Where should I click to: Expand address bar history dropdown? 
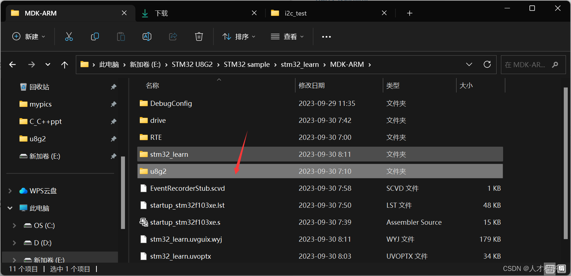469,64
